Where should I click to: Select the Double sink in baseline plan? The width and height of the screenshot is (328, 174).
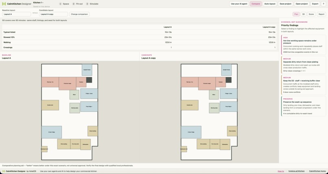click(50, 105)
